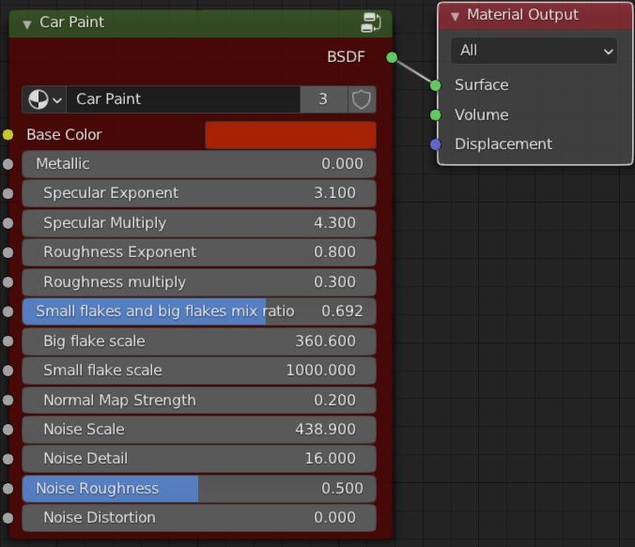This screenshot has width=635, height=547.
Task: Click the Car Paint group name field
Action: (183, 99)
